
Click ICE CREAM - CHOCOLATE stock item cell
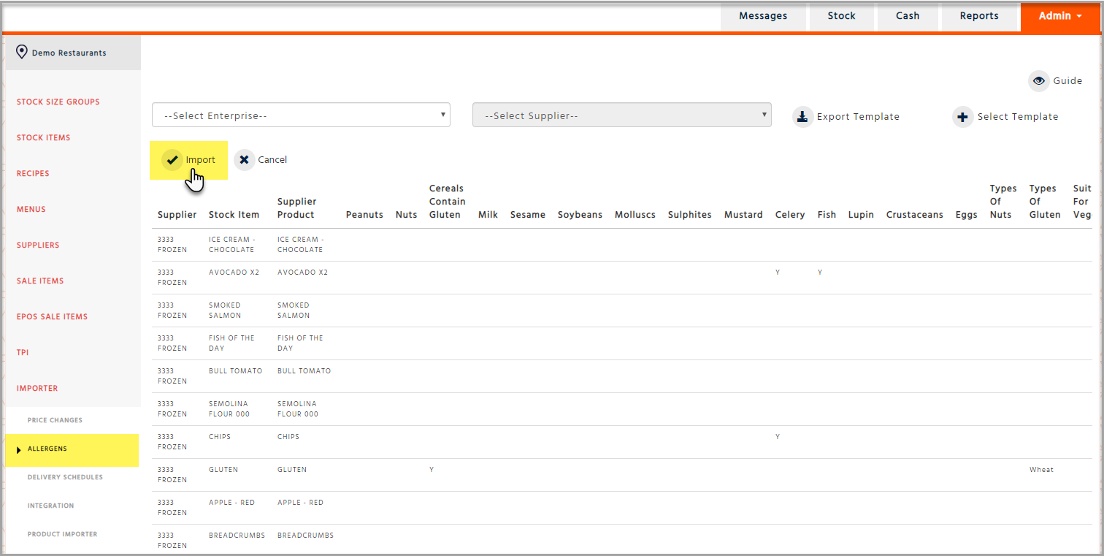tap(231, 245)
